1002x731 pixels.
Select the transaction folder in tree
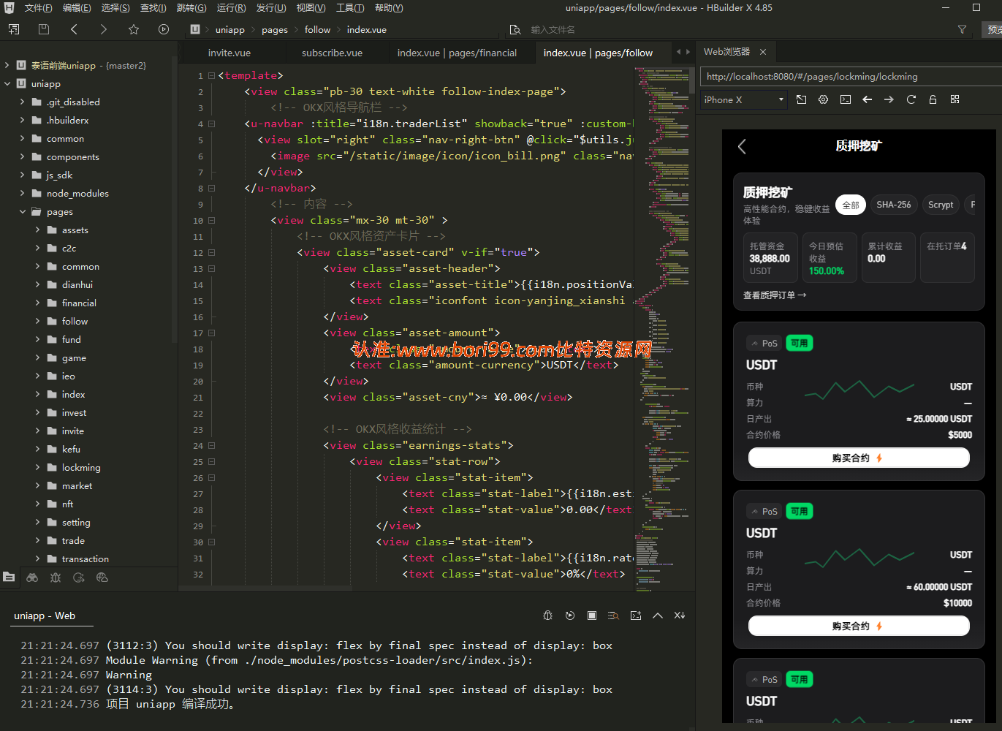coord(86,558)
